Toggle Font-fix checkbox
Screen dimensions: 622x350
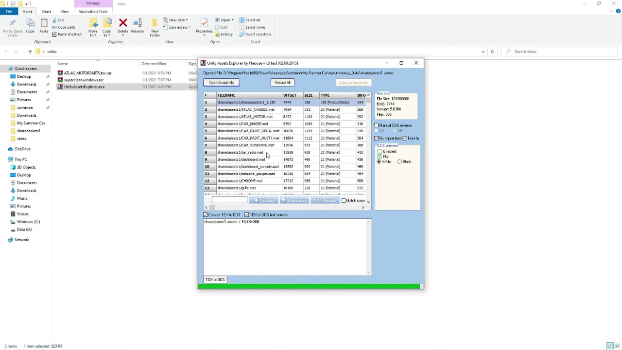click(405, 139)
